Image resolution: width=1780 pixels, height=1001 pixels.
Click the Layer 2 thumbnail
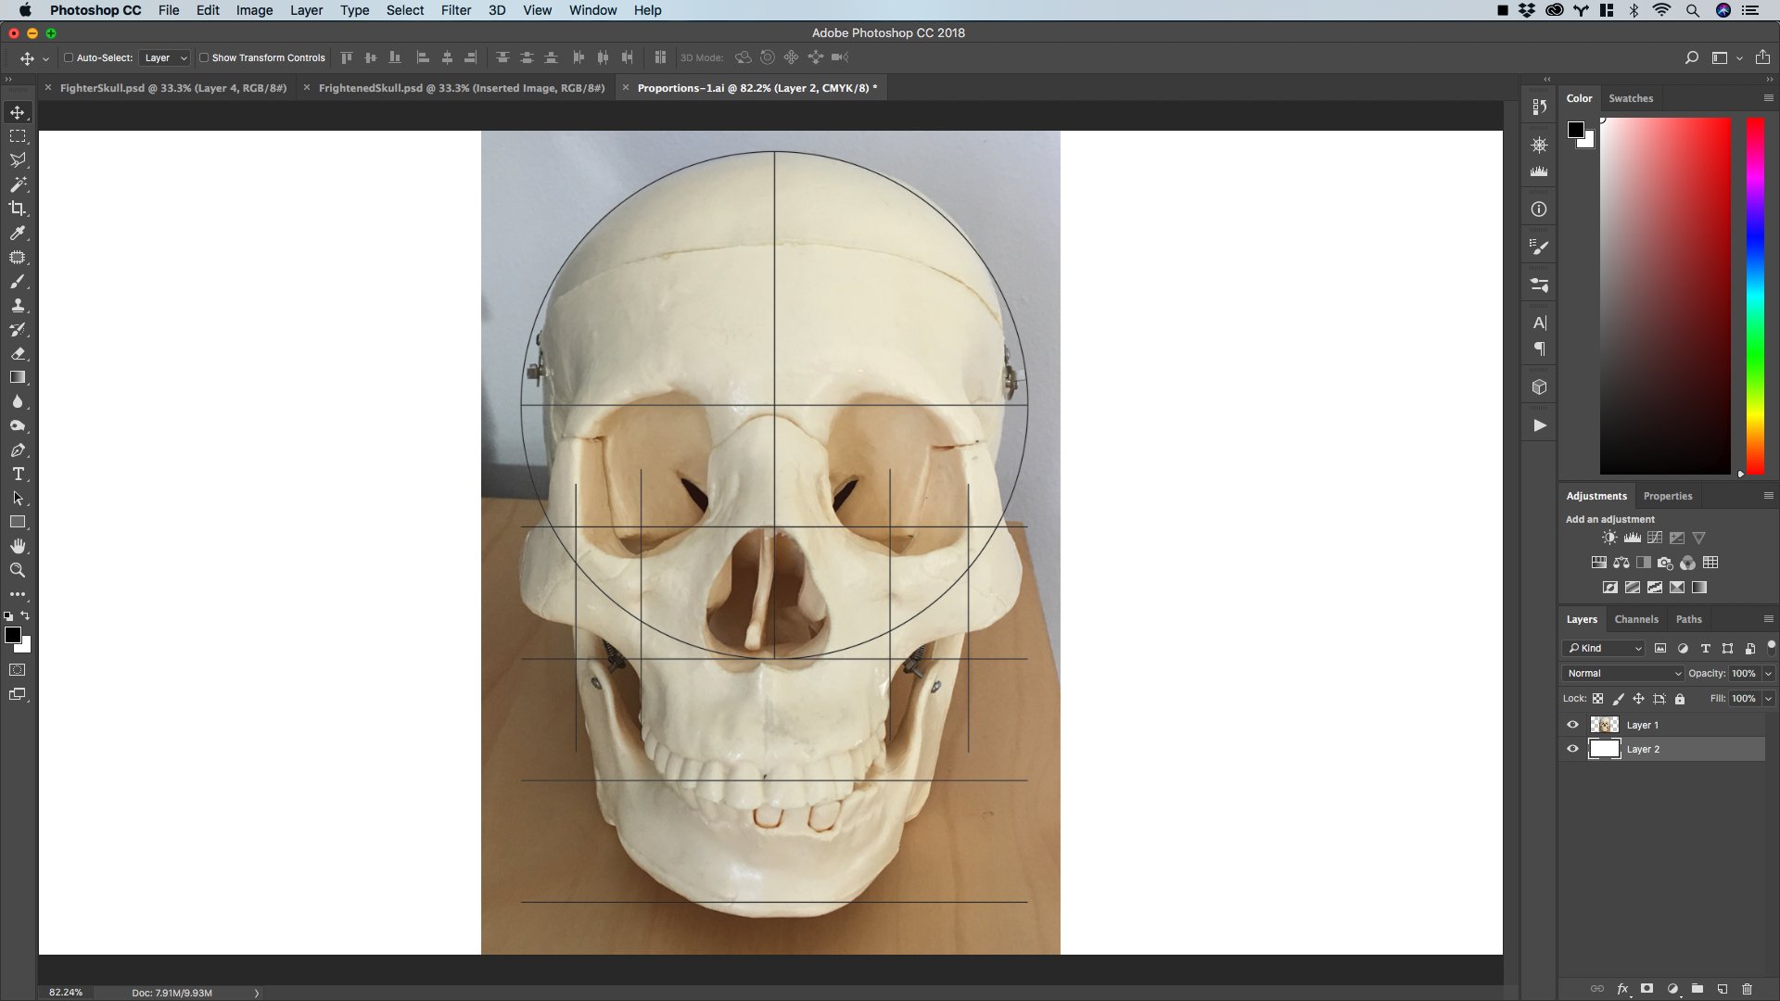pos(1604,749)
